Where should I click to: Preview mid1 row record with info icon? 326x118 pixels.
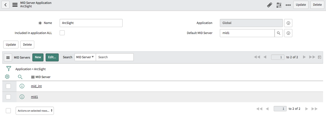tap(22, 97)
